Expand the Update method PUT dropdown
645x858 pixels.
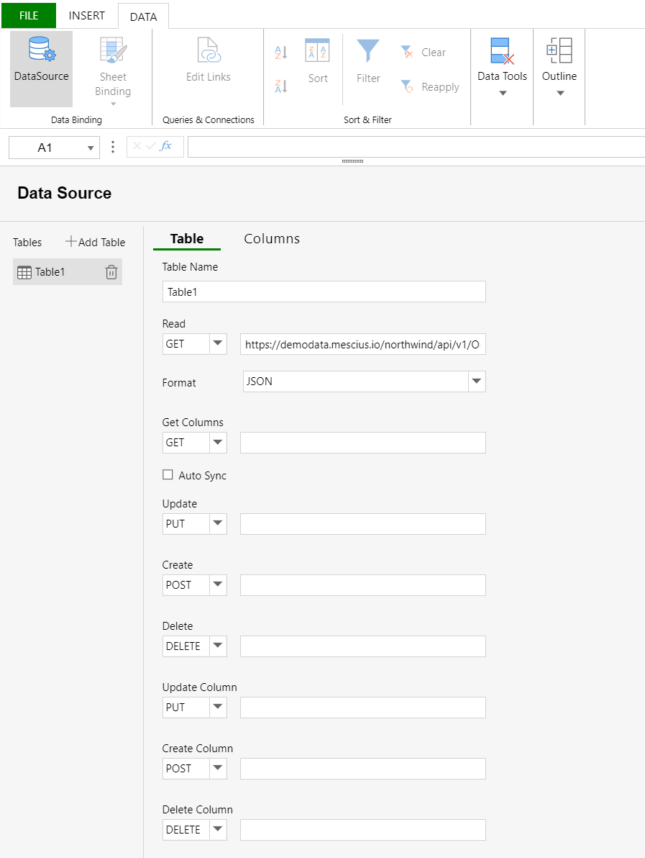(x=218, y=524)
